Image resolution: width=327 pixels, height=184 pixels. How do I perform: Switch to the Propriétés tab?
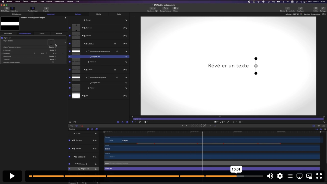(x=8, y=33)
